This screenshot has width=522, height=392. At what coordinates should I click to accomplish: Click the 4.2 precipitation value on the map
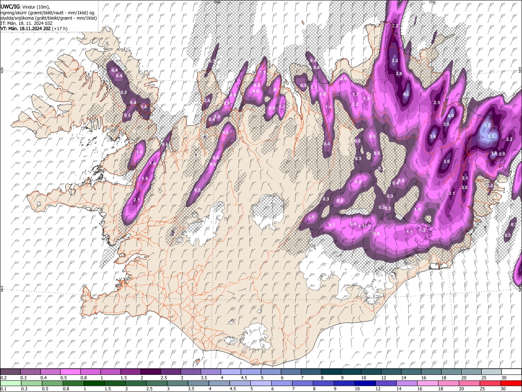point(406,94)
